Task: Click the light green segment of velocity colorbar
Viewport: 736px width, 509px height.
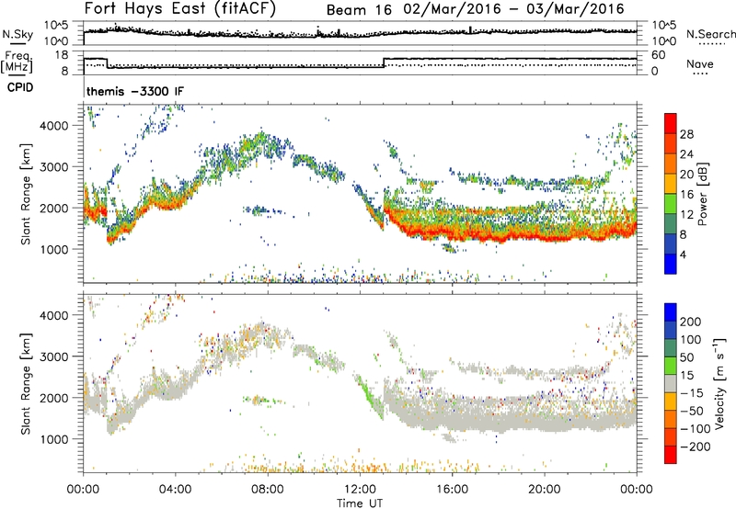Action: click(671, 366)
